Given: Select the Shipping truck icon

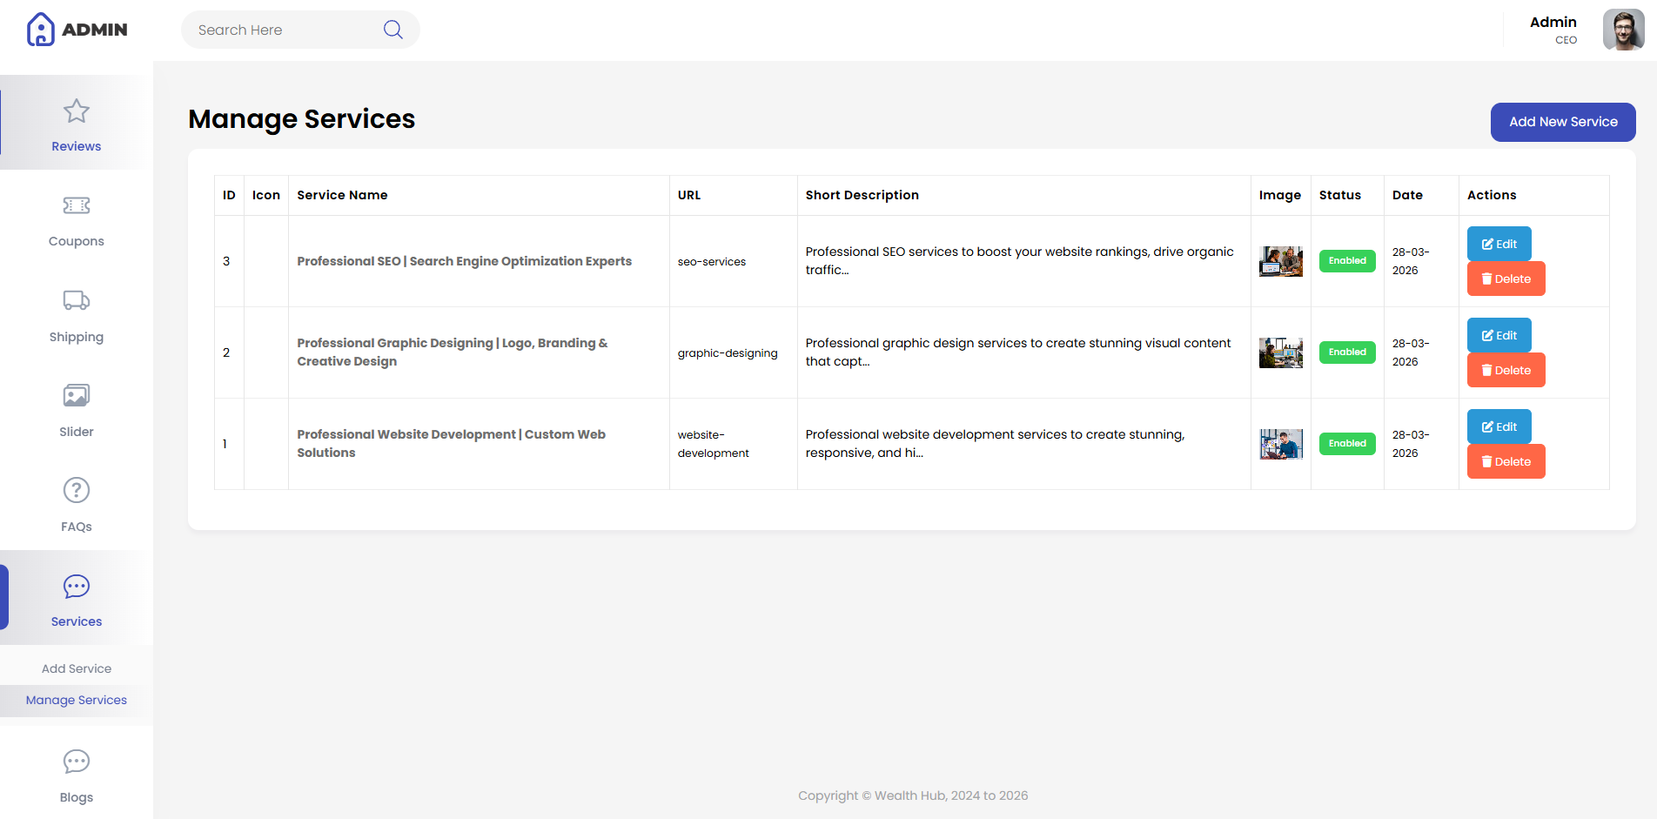Looking at the screenshot, I should click(x=77, y=300).
